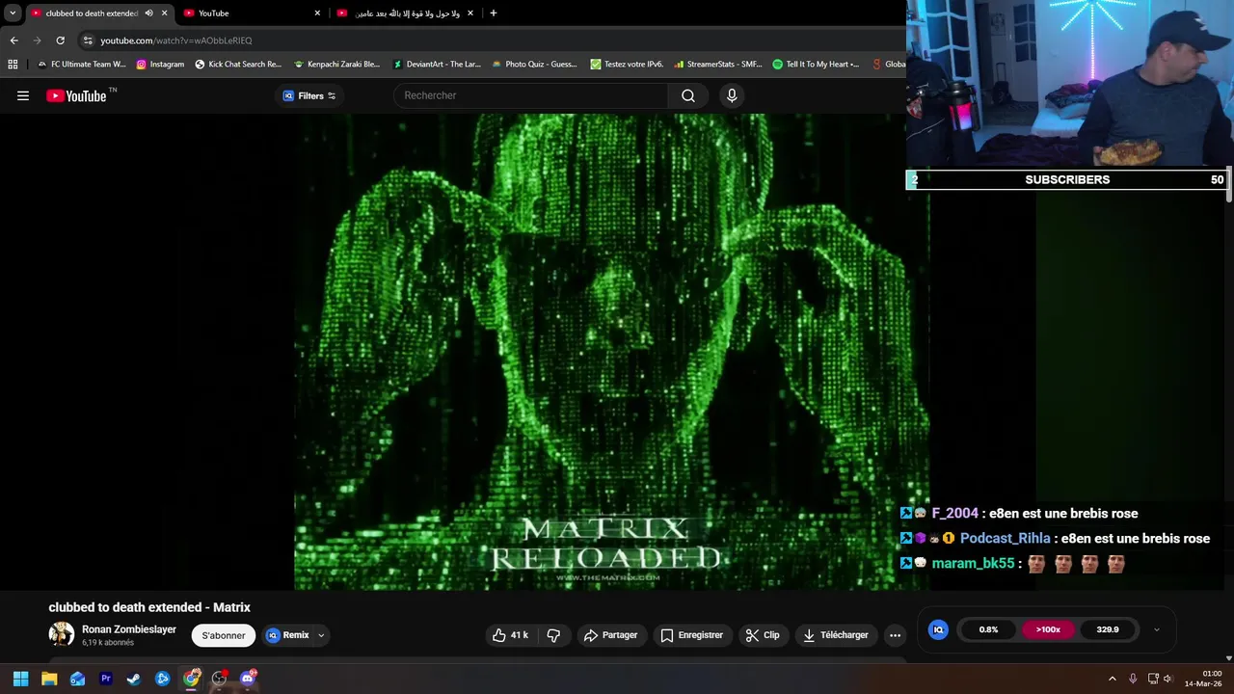The height and width of the screenshot is (694, 1234).
Task: Open Chrome tab search dropdown arrow
Action: click(x=13, y=13)
